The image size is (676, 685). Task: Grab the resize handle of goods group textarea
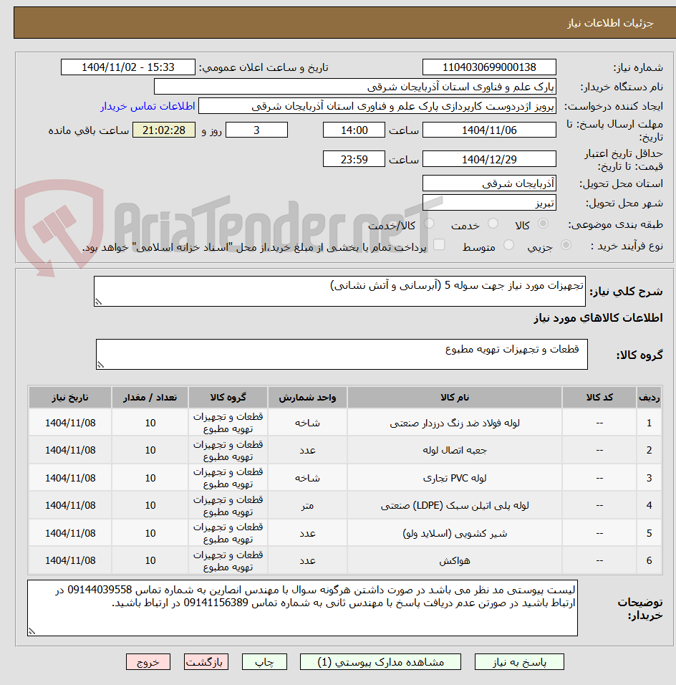click(x=100, y=365)
